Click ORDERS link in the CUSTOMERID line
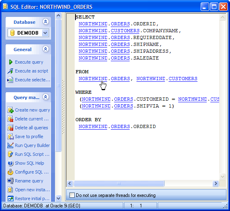Viewport: 230px width, 211px height. coord(124,99)
